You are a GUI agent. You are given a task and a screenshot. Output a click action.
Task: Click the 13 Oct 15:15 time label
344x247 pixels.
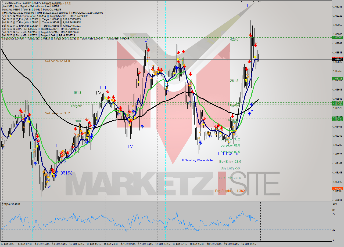click(x=42, y=244)
